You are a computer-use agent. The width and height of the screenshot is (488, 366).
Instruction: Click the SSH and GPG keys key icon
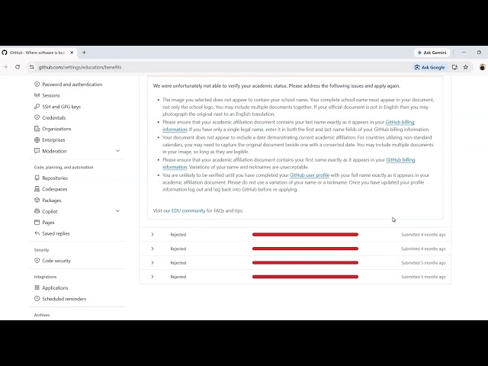click(x=37, y=107)
